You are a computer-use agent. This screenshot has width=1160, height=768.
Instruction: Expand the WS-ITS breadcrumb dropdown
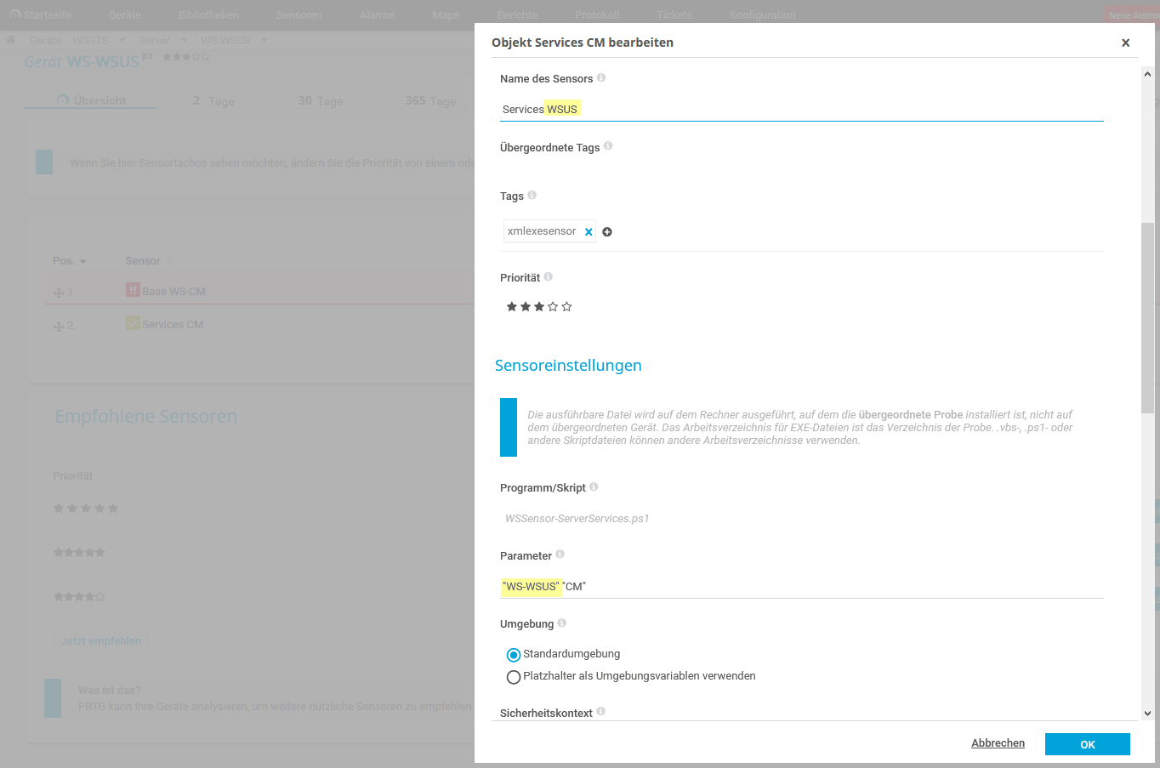point(122,40)
